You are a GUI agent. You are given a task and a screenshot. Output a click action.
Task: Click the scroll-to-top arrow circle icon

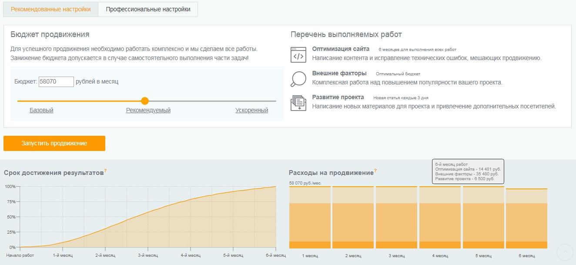pyautogui.click(x=565, y=252)
